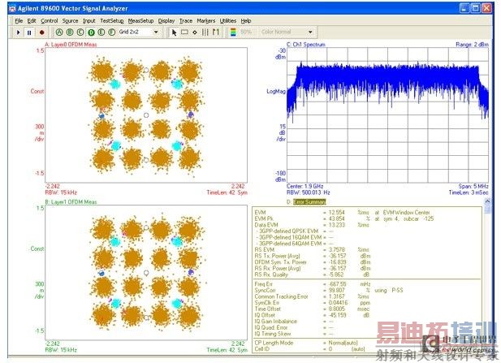Select the vertical band marker tool
Screen dimensions: 501x363
[x=205, y=32]
